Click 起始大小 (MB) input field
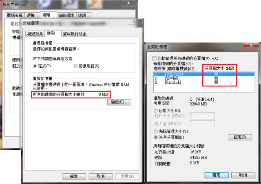This screenshot has height=184, width=261. point(202,116)
